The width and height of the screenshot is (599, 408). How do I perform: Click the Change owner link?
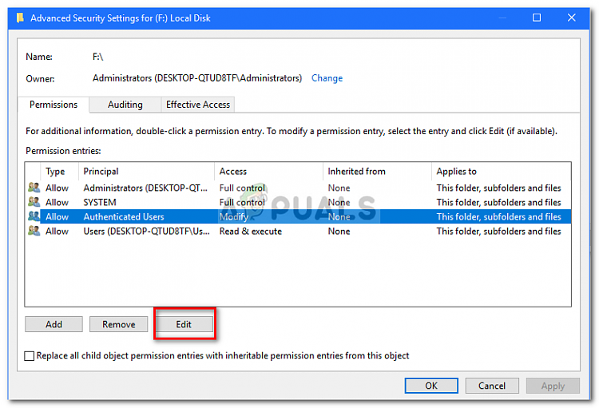(327, 78)
